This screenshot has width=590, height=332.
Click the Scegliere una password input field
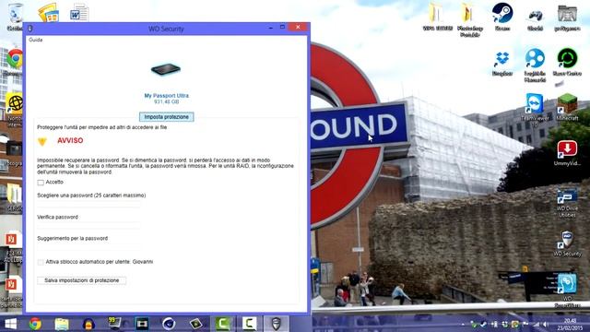88,204
